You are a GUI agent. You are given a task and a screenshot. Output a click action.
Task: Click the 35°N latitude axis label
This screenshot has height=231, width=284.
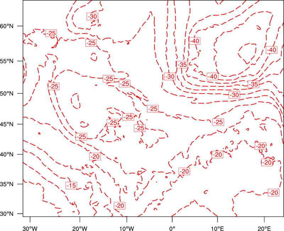pyautogui.click(x=7, y=184)
